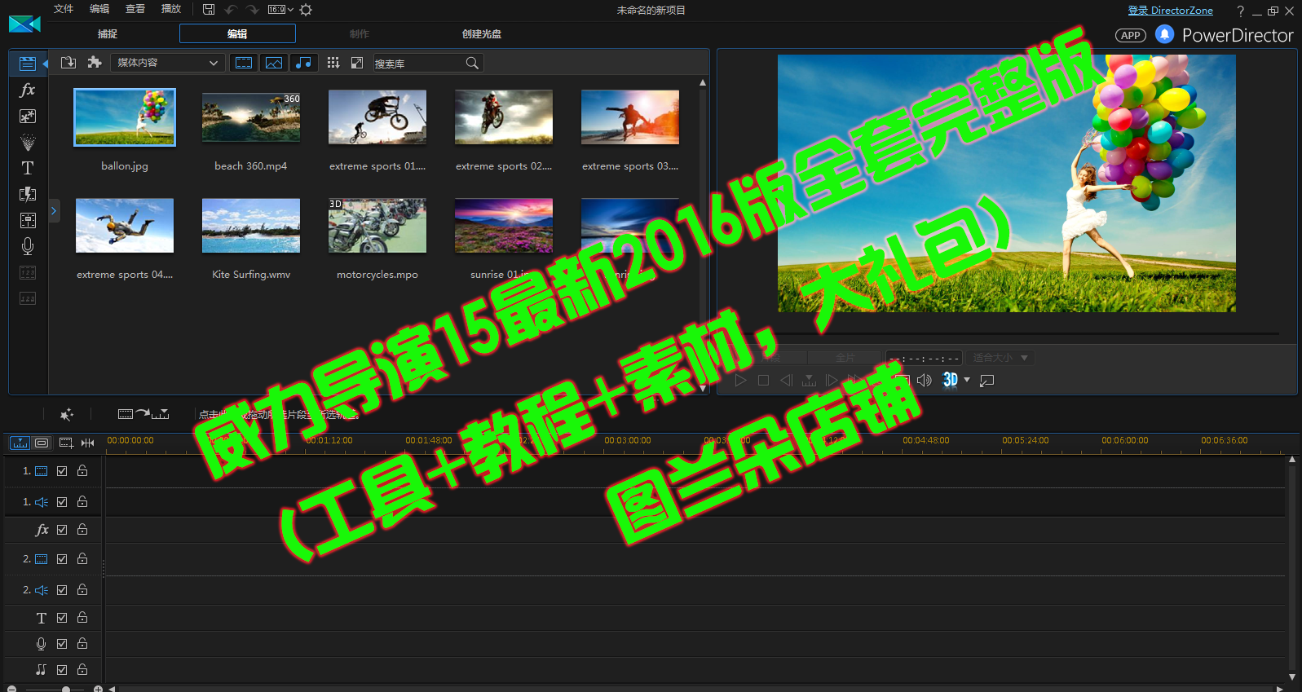Expand the library panel side arrow

[x=54, y=211]
